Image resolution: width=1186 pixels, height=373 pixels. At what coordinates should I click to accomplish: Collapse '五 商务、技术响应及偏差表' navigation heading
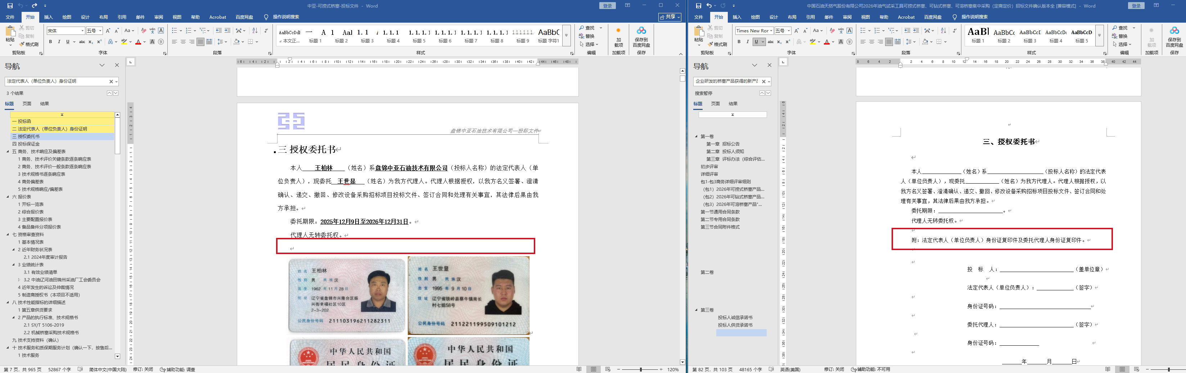8,151
